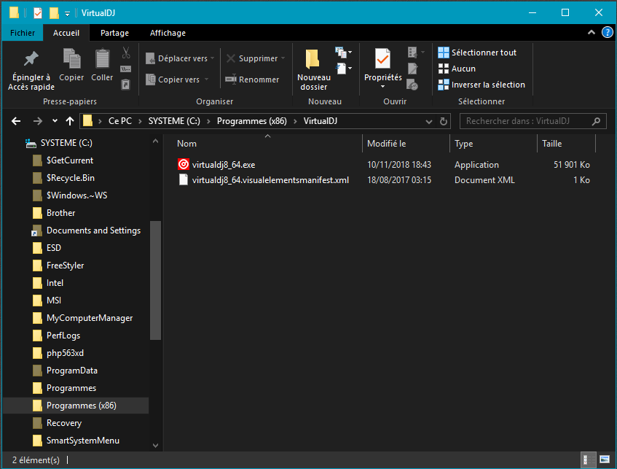The image size is (617, 469).
Task: Click the copy path icon under scissors
Action: 126,69
